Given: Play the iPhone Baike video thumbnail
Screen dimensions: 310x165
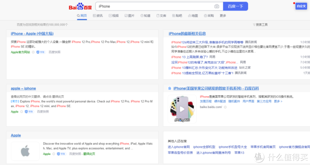Looking at the screenshot, I should (182, 109).
